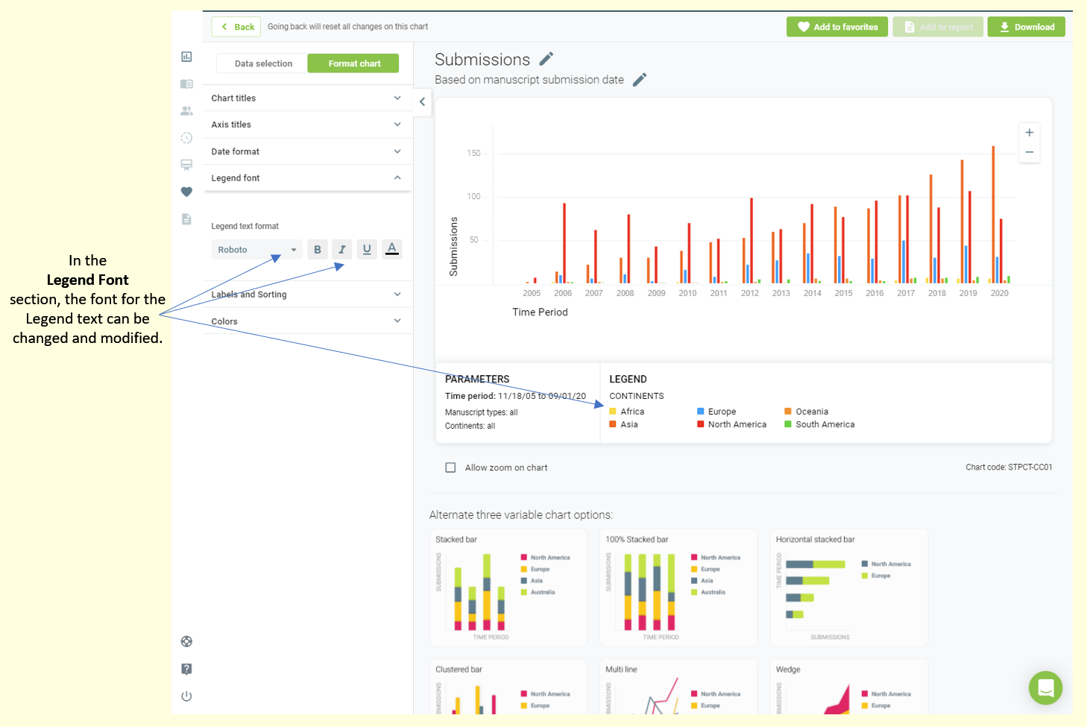This screenshot has width=1087, height=727.
Task: Click the Africa legend color swatch
Action: tap(613, 412)
